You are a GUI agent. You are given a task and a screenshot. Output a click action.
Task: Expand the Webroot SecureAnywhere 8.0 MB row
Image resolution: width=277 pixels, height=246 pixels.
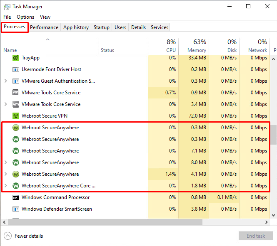tap(6, 162)
